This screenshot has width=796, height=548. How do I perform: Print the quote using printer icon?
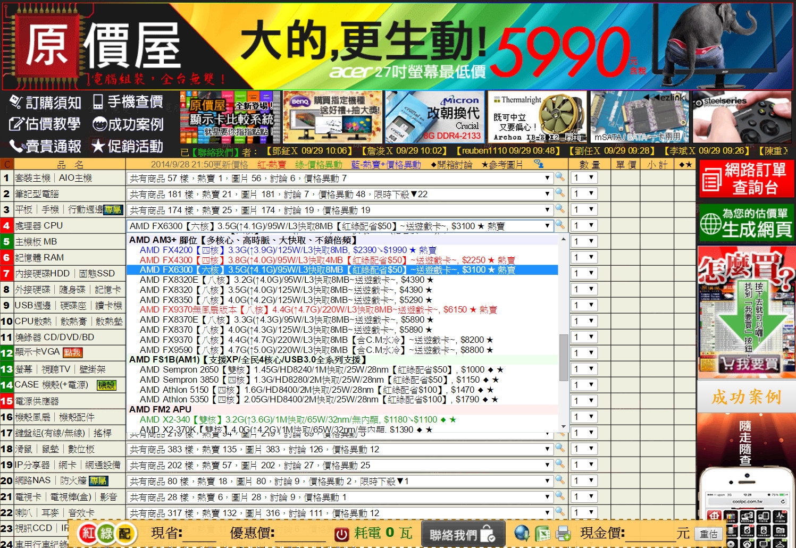click(x=563, y=533)
